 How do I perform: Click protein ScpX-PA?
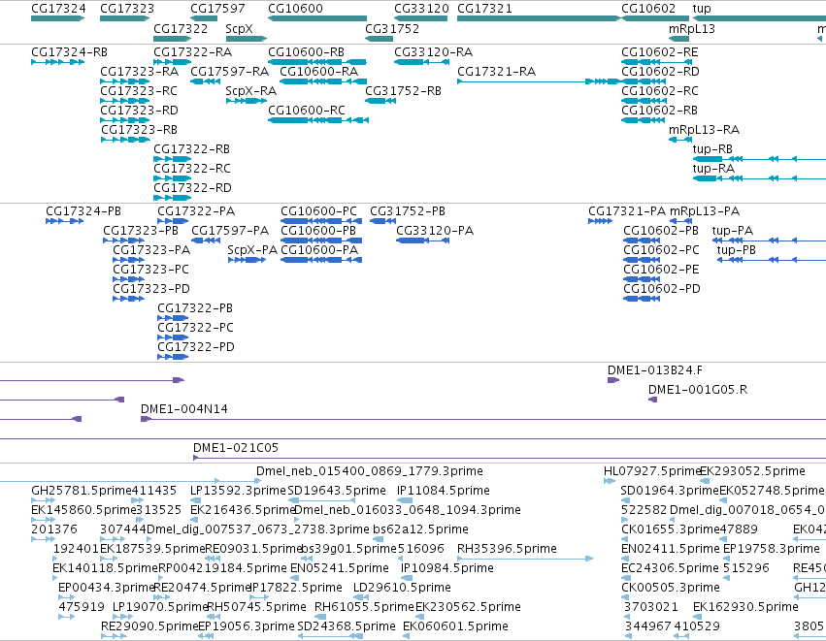pyautogui.click(x=247, y=260)
